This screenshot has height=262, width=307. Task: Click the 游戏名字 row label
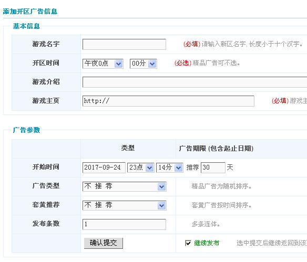tap(46, 44)
